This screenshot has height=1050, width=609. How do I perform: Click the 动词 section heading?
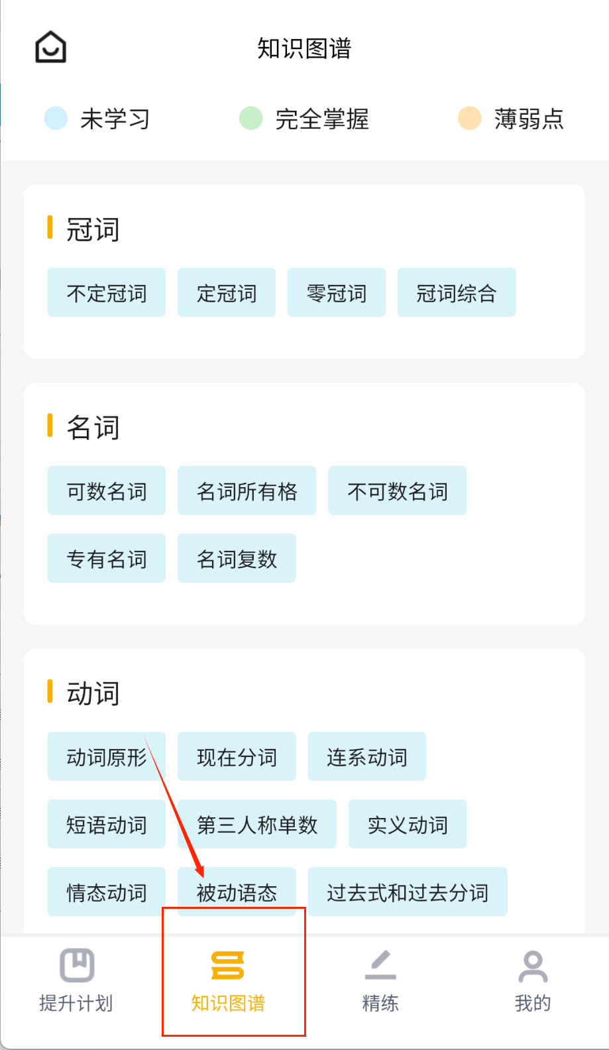[93, 693]
